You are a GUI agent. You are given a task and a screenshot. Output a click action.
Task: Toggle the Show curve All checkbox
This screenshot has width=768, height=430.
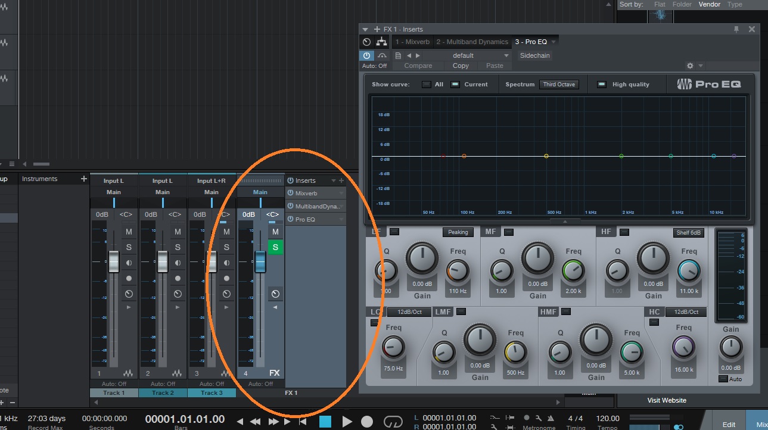pos(427,85)
